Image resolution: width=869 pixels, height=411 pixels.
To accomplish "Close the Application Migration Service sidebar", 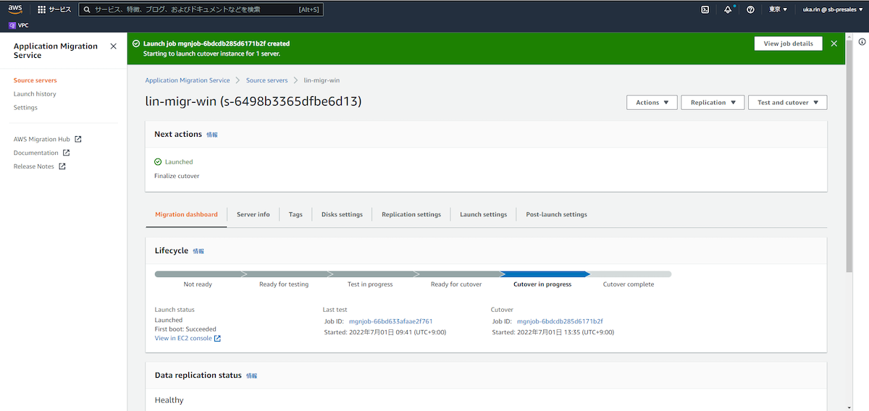I will tap(113, 46).
